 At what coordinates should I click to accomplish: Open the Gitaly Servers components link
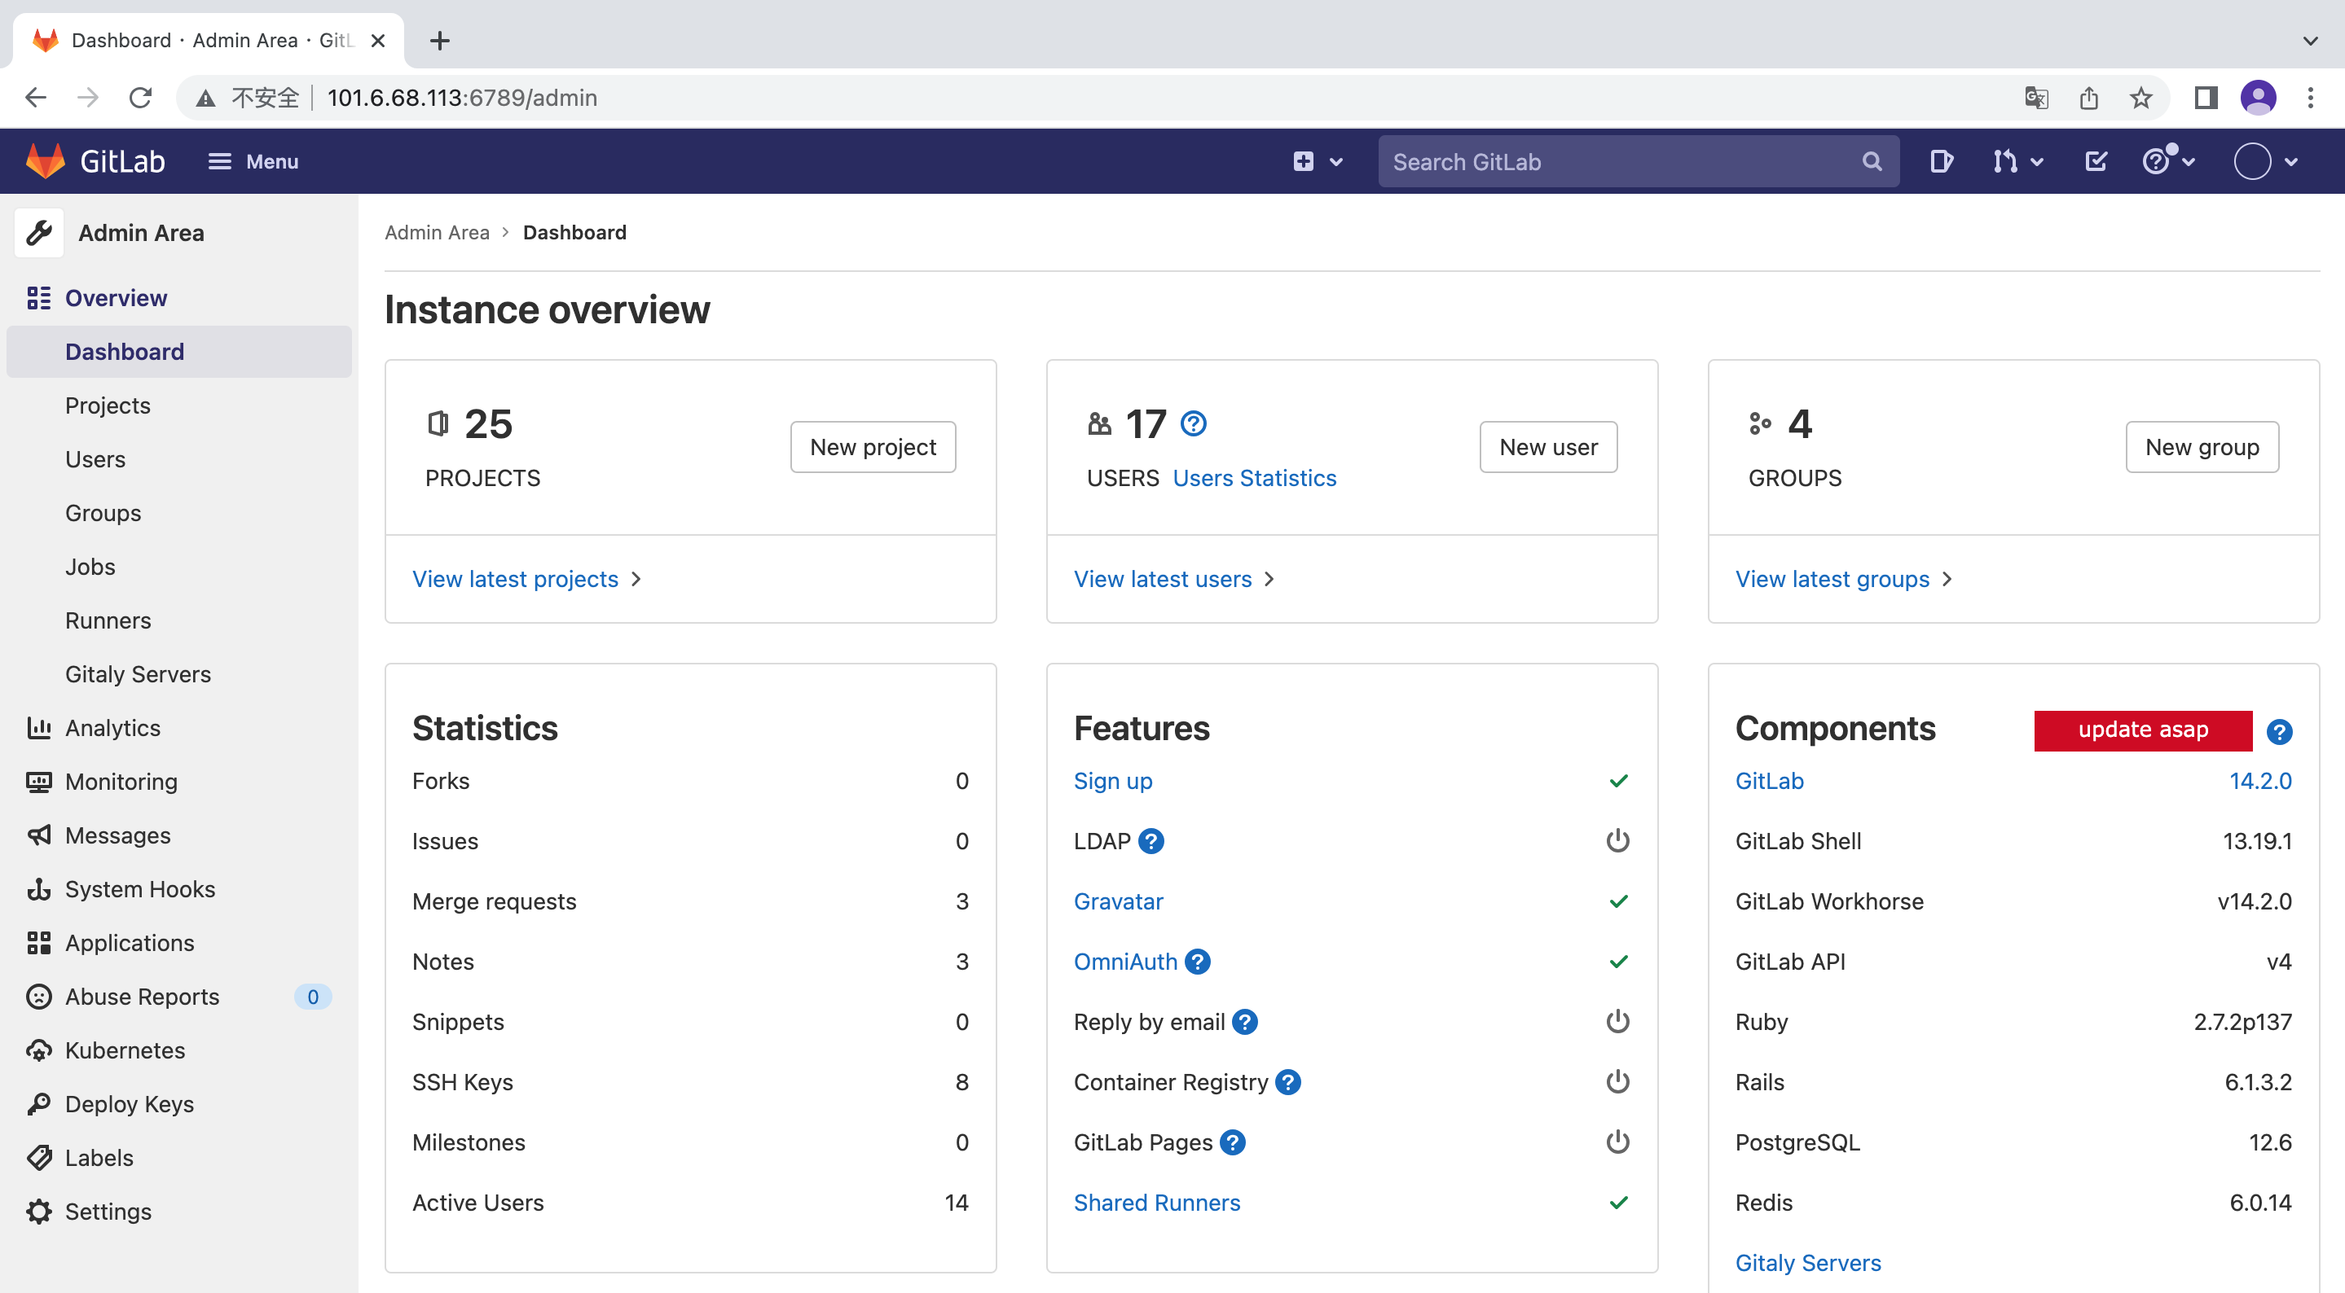1807,1262
